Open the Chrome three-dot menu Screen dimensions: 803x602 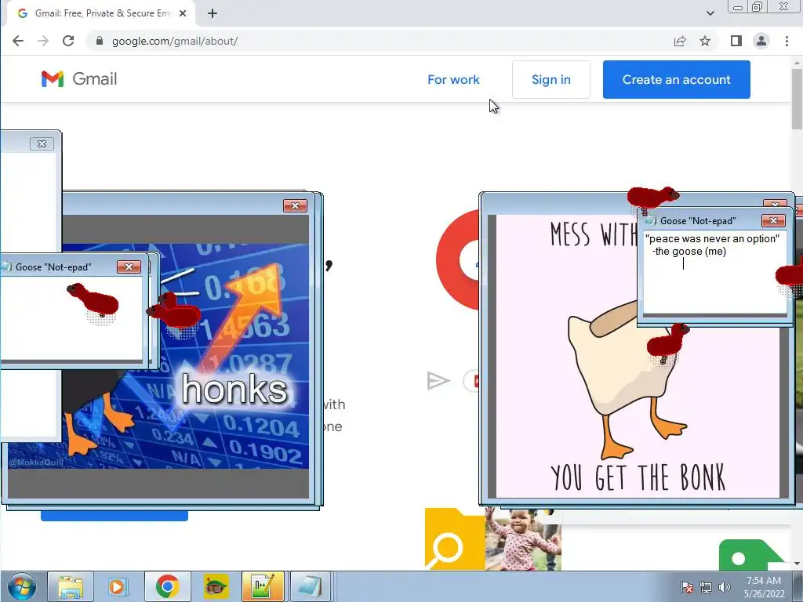point(787,41)
